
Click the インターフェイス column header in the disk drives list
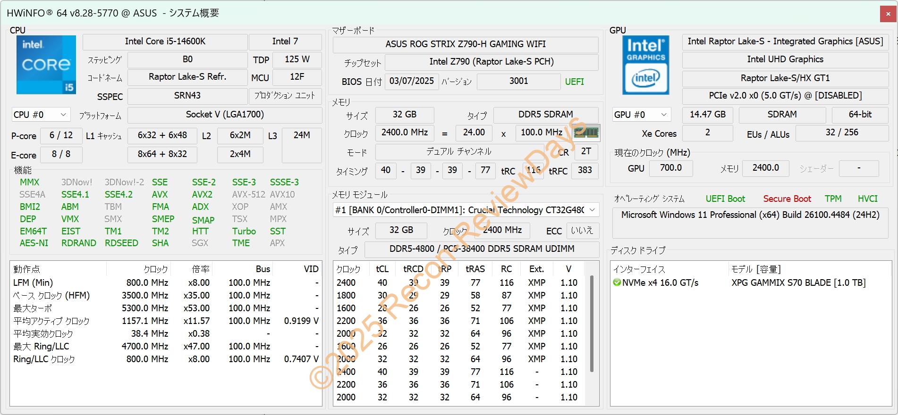639,269
